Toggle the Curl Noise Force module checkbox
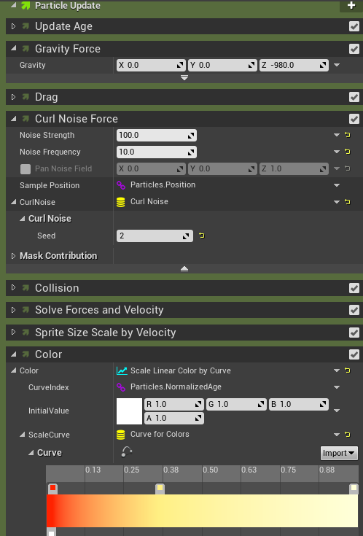This screenshot has height=536, width=363. click(354, 119)
